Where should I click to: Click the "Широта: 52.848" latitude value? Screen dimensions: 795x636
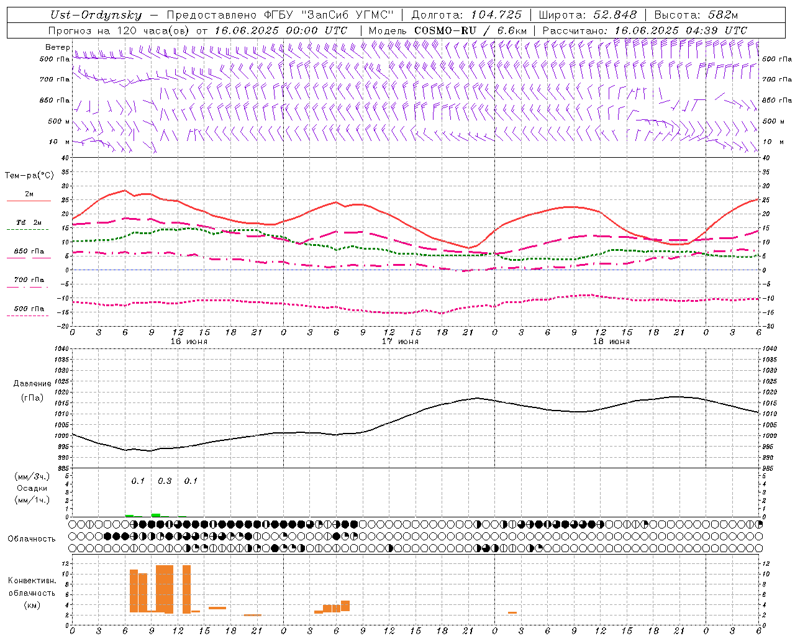[x=588, y=16]
